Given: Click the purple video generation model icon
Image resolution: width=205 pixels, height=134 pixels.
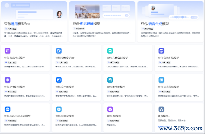Looking at the screenshot, I should tap(7, 51).
